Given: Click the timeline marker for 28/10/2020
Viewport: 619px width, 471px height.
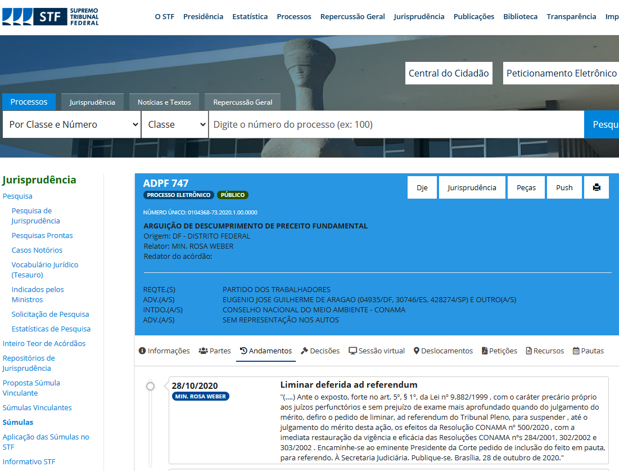Looking at the screenshot, I should [x=151, y=386].
